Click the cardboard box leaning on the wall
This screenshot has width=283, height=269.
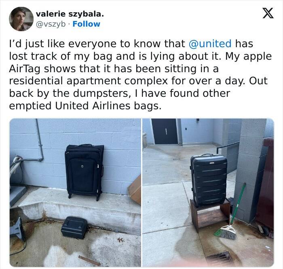135,190
